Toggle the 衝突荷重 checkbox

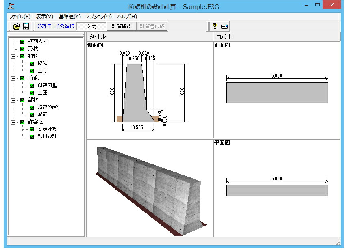32,86
